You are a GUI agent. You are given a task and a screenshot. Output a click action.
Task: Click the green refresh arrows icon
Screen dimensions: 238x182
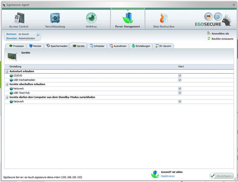pyautogui.click(x=209, y=39)
